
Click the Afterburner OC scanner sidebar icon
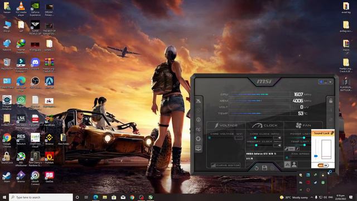click(x=199, y=129)
